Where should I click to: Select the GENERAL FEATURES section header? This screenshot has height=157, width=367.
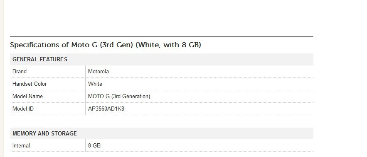click(x=162, y=59)
